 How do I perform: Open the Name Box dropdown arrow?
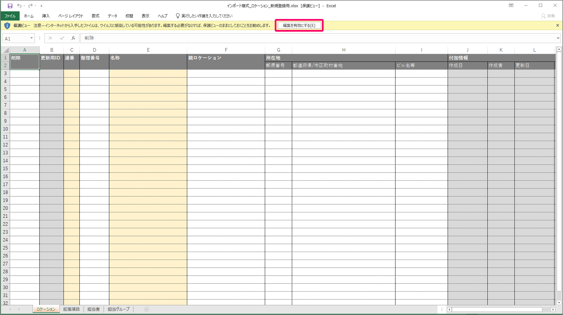[x=31, y=38]
